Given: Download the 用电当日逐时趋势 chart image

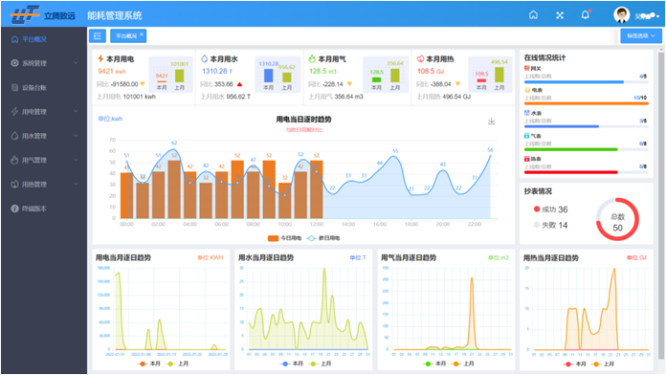Looking at the screenshot, I should 492,121.
